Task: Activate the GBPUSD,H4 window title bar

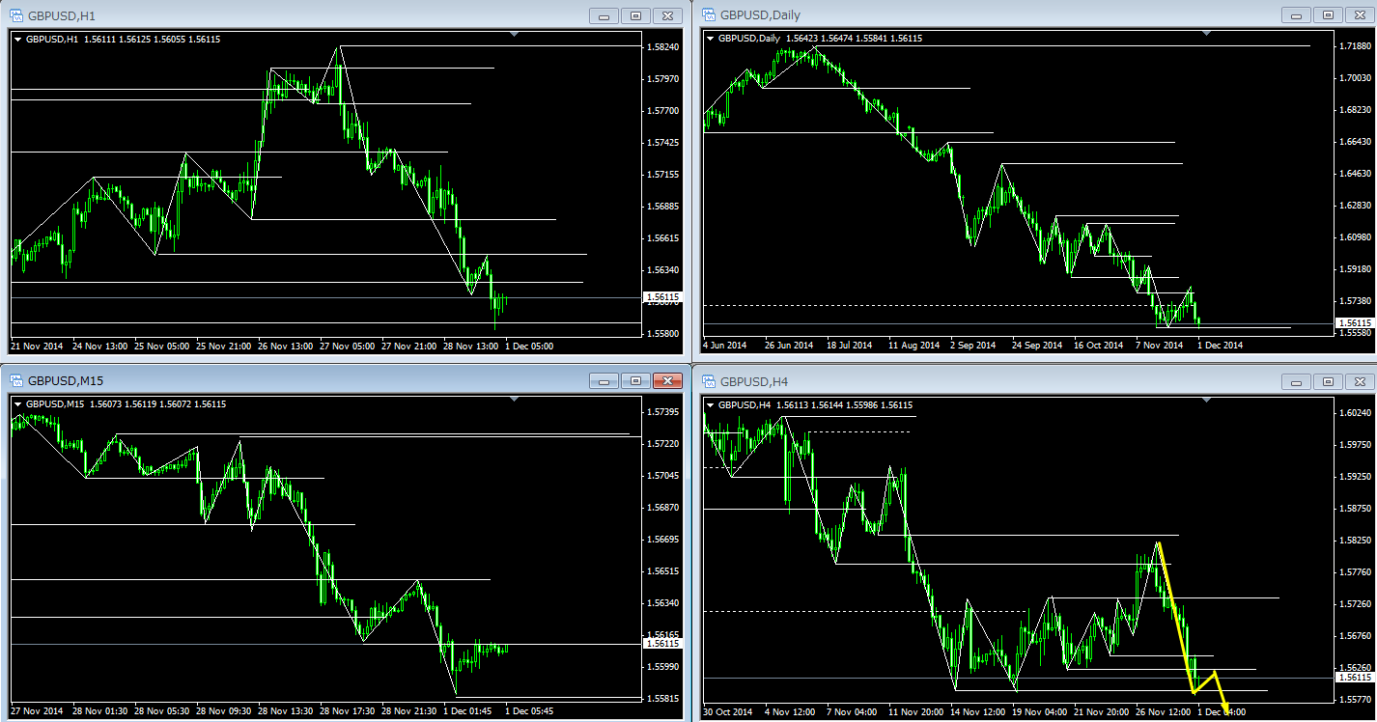Action: 966,381
